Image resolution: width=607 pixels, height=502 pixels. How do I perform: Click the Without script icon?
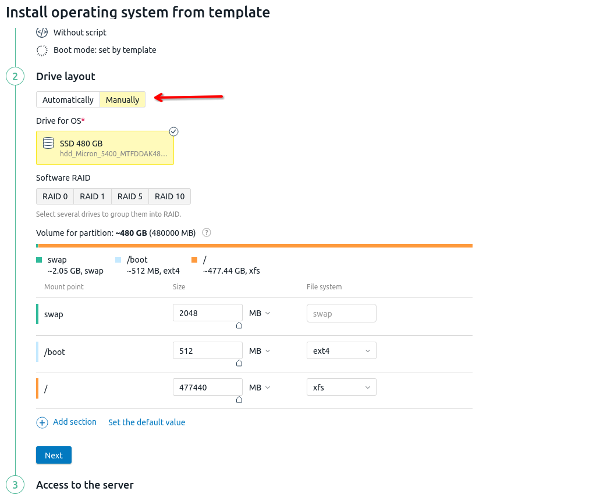42,33
